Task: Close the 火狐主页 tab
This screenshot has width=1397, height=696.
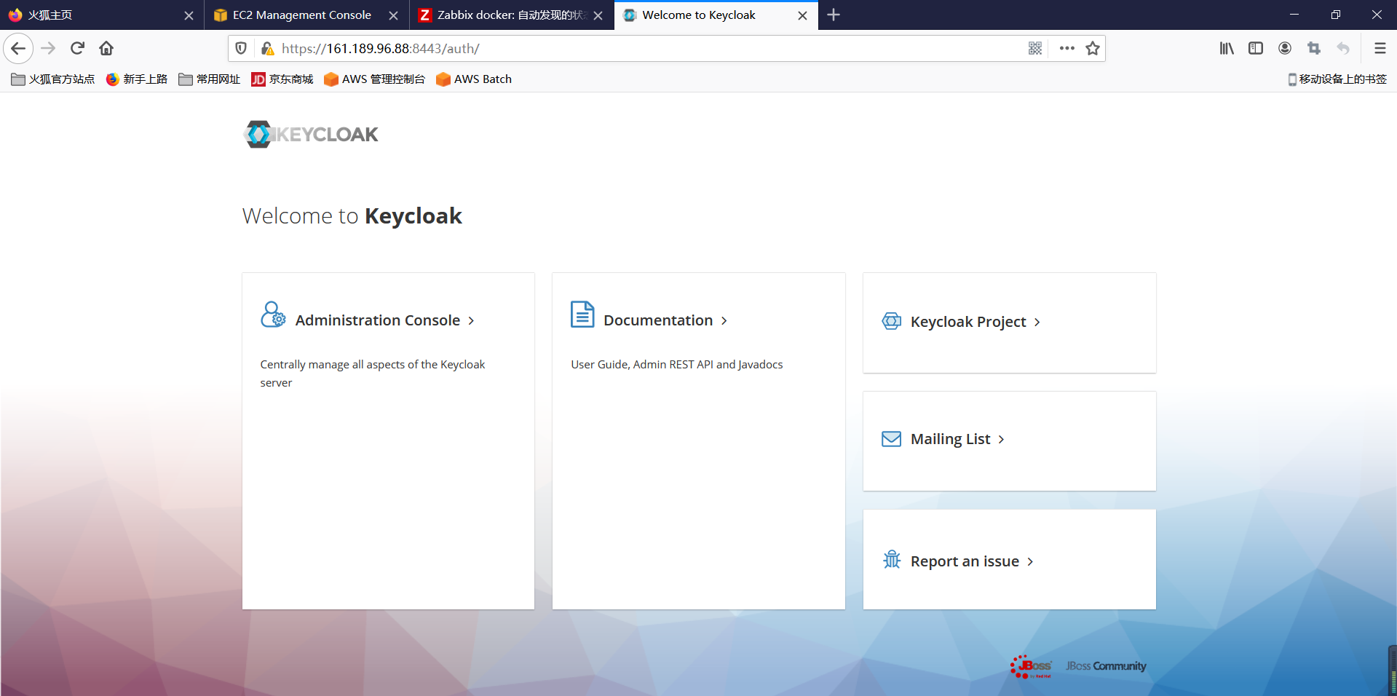Action: [x=189, y=15]
